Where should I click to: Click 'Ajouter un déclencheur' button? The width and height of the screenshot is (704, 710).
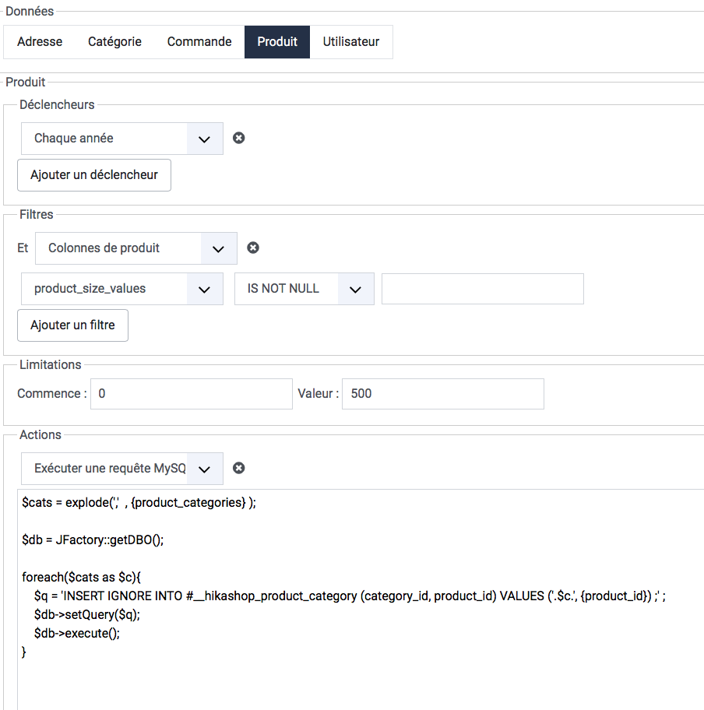coord(94,175)
